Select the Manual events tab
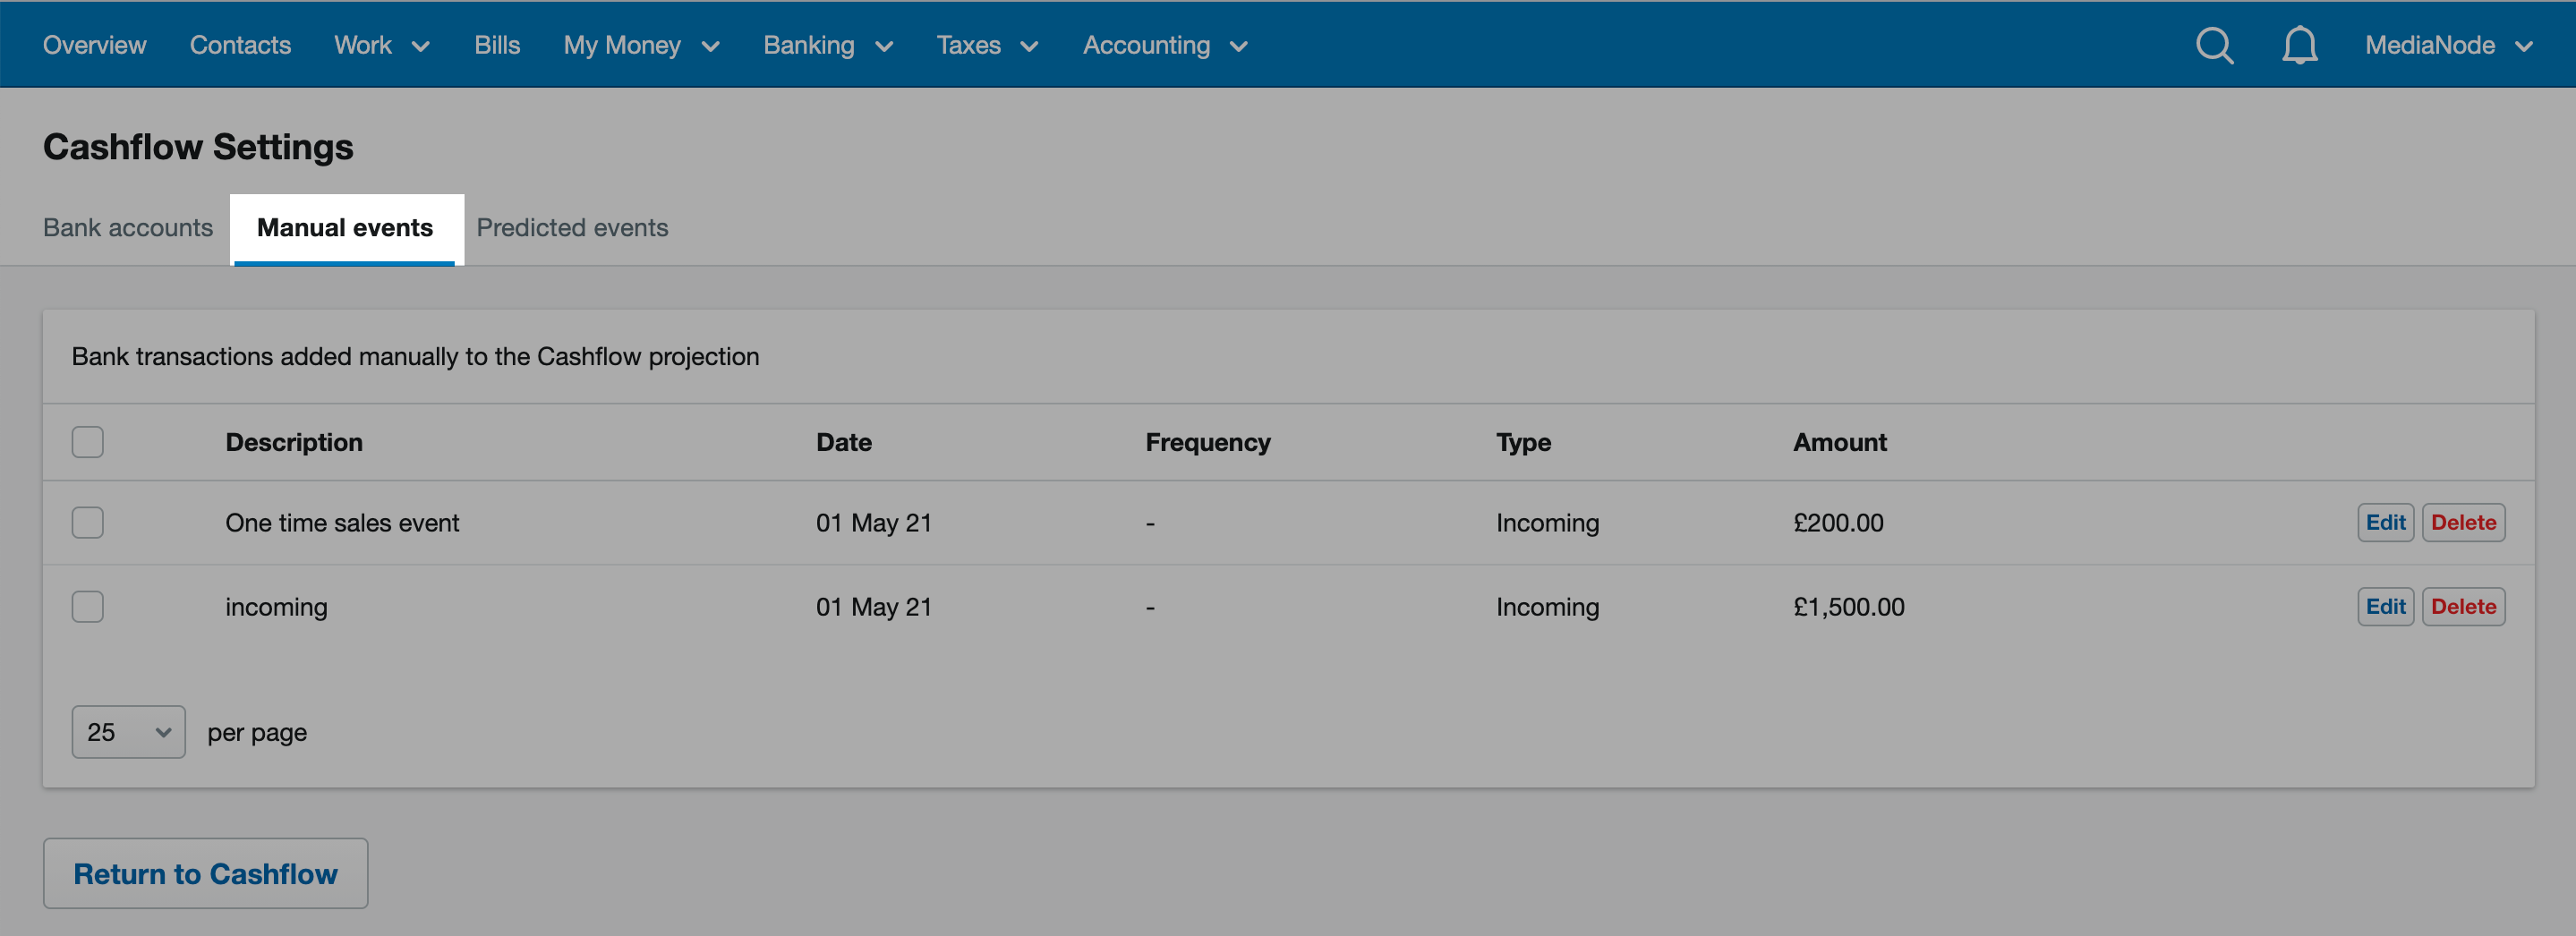 345,228
